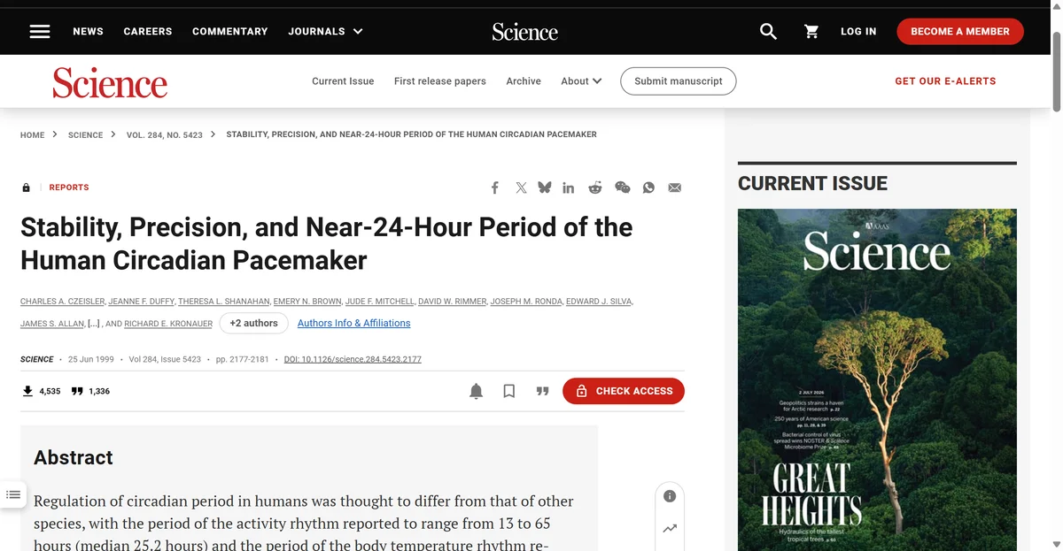Screen dimensions: 1063x551
Task: Open the info icon in side panel
Action: click(670, 496)
